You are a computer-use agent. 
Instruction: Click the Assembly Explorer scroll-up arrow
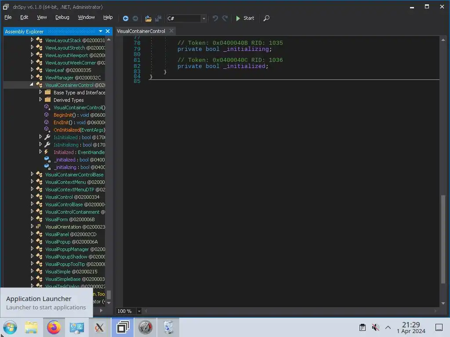point(109,40)
